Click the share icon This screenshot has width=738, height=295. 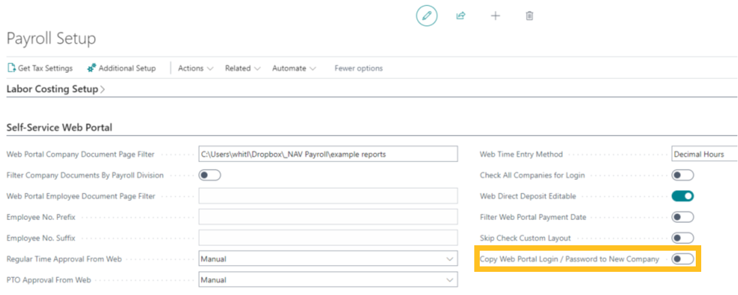461,16
